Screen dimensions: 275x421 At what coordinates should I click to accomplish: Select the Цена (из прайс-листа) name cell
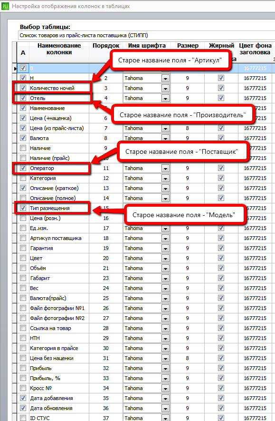[59, 128]
